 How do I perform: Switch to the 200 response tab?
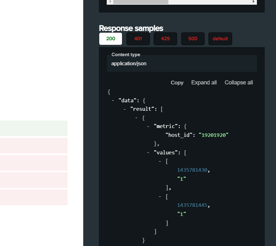[110, 39]
